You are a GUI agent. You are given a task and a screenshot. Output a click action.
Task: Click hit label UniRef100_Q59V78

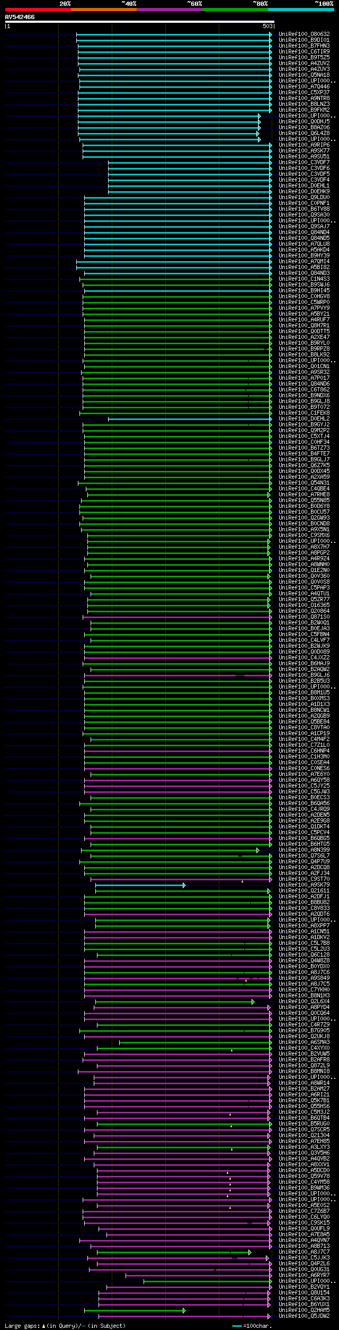(304, 1176)
